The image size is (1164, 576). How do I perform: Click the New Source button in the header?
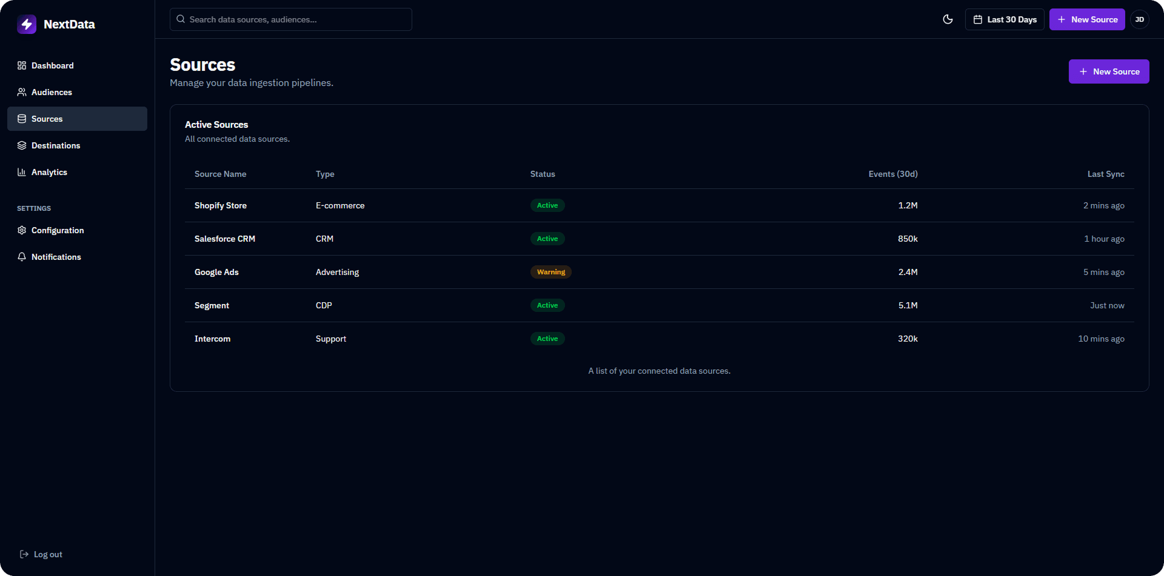click(x=1087, y=19)
